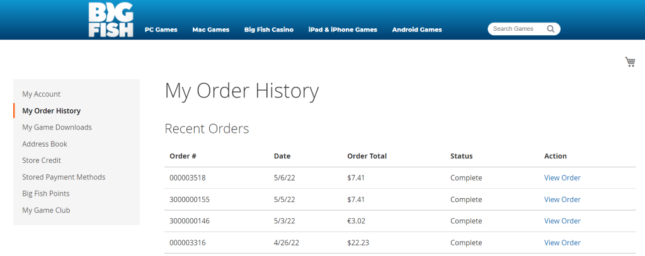Select My Order History sidebar item
The height and width of the screenshot is (256, 645).
pyautogui.click(x=52, y=111)
